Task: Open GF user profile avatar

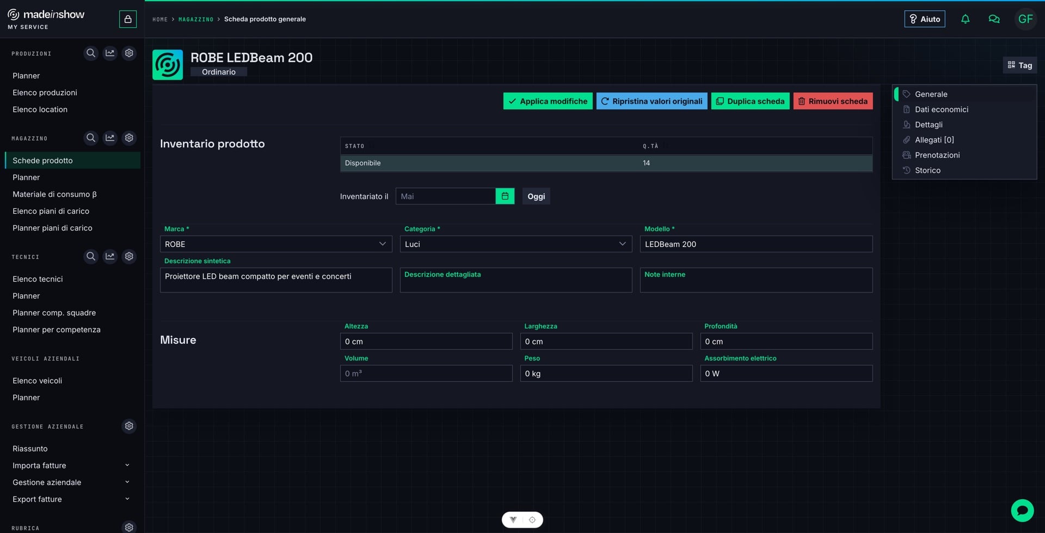Action: click(1025, 19)
